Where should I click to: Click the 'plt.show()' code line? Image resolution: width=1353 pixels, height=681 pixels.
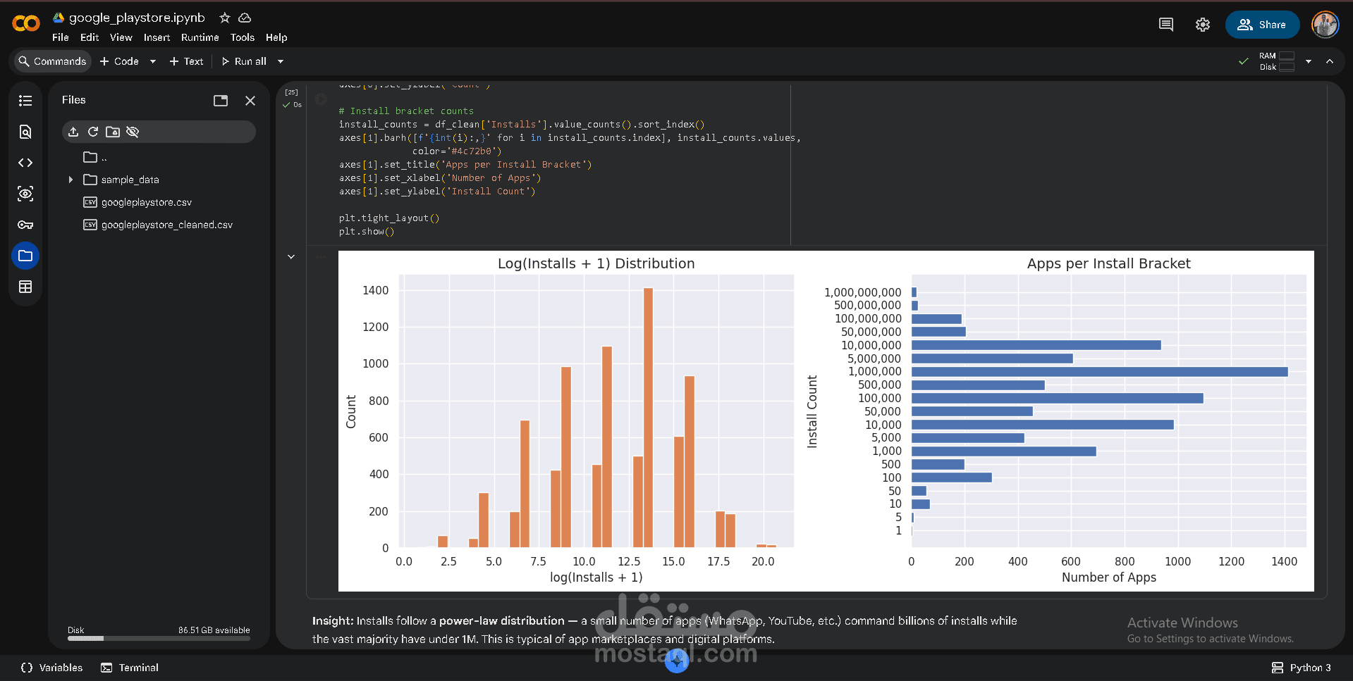367,232
